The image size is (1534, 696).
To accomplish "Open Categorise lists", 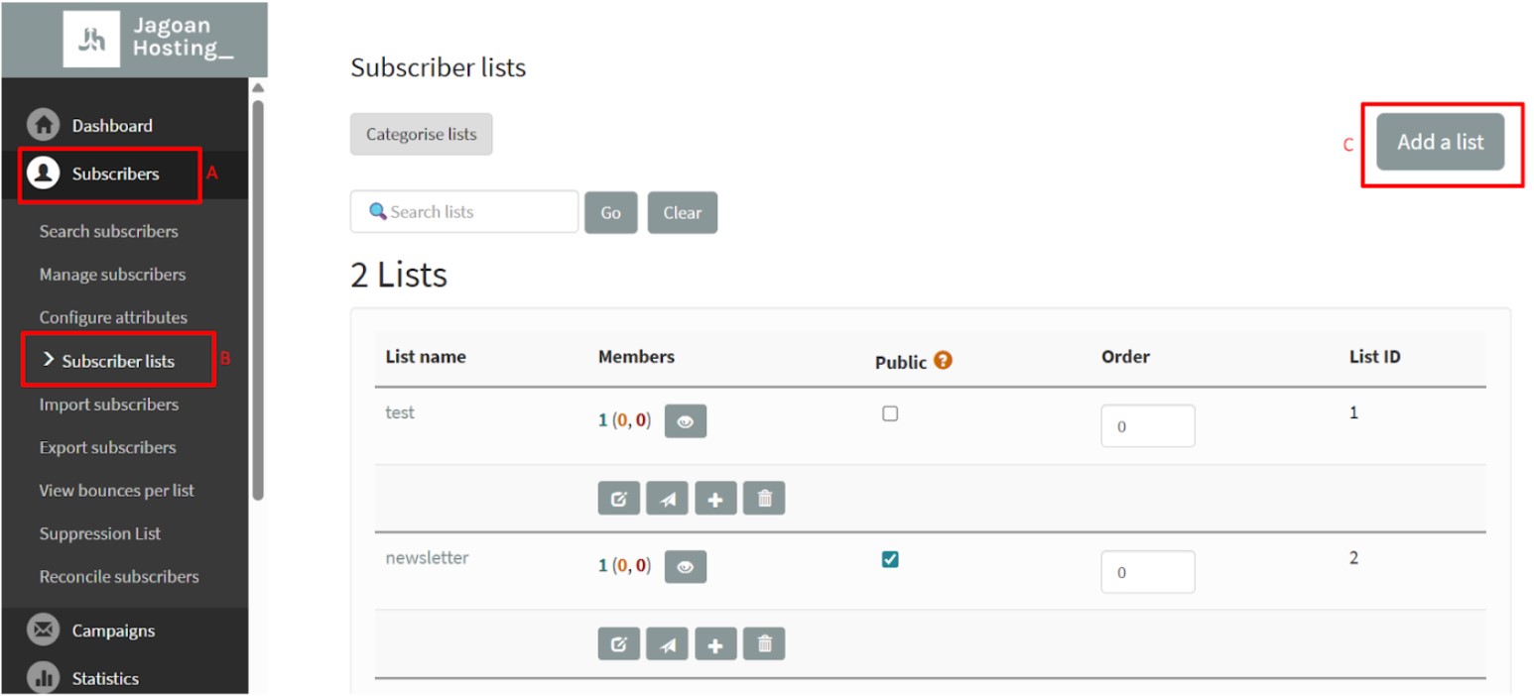I will tap(421, 134).
